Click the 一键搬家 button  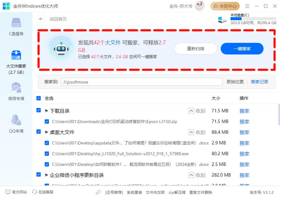pyautogui.click(x=242, y=49)
